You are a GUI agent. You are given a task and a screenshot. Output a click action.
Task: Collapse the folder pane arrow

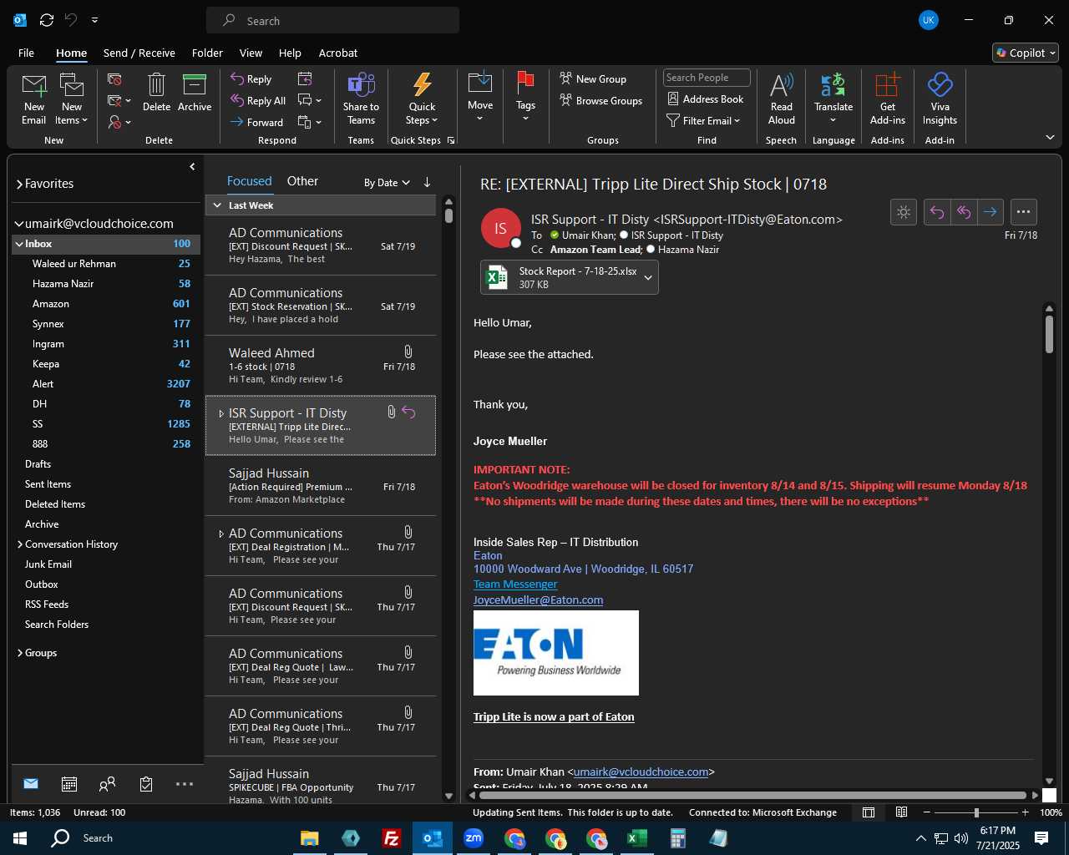192,167
